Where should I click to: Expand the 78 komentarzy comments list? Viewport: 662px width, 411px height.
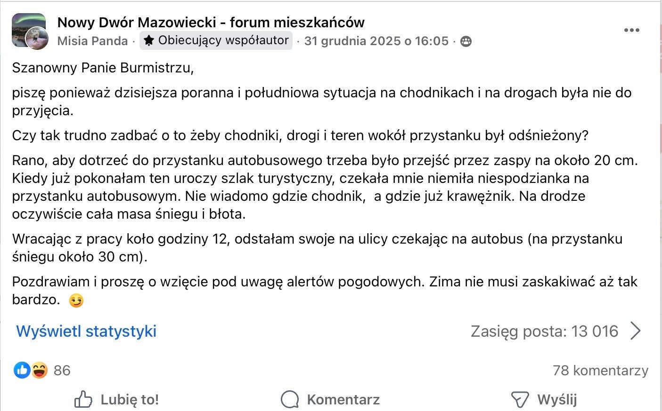point(600,371)
